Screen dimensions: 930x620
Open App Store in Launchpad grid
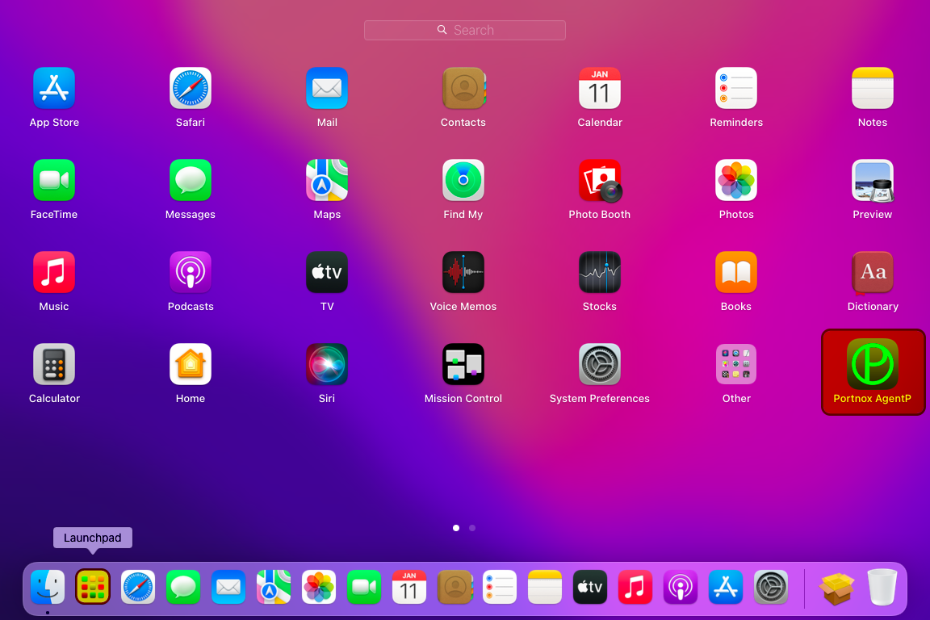54,89
